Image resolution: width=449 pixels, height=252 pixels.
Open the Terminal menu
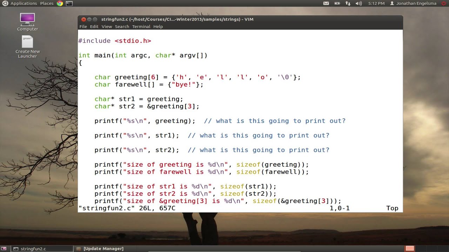[x=141, y=27]
